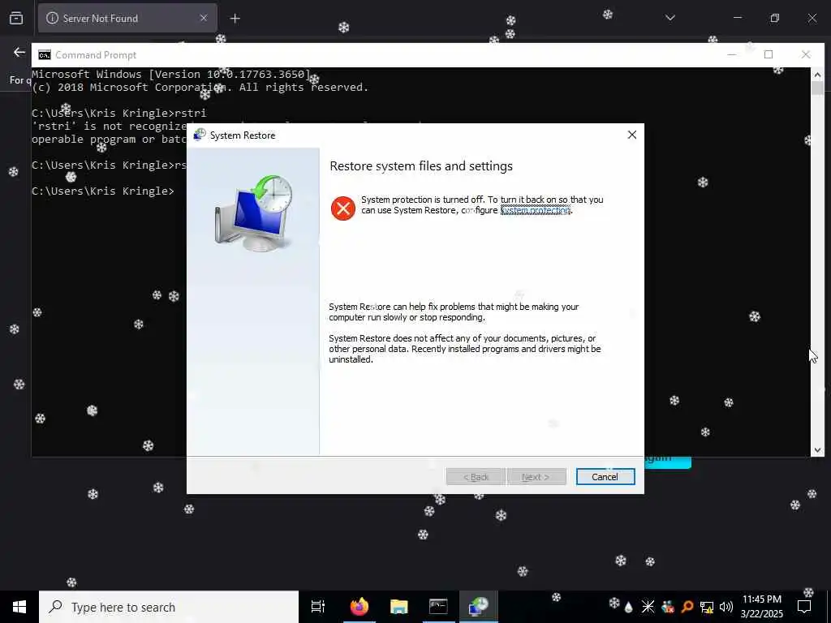
Task: Go back in the browser
Action: point(19,52)
